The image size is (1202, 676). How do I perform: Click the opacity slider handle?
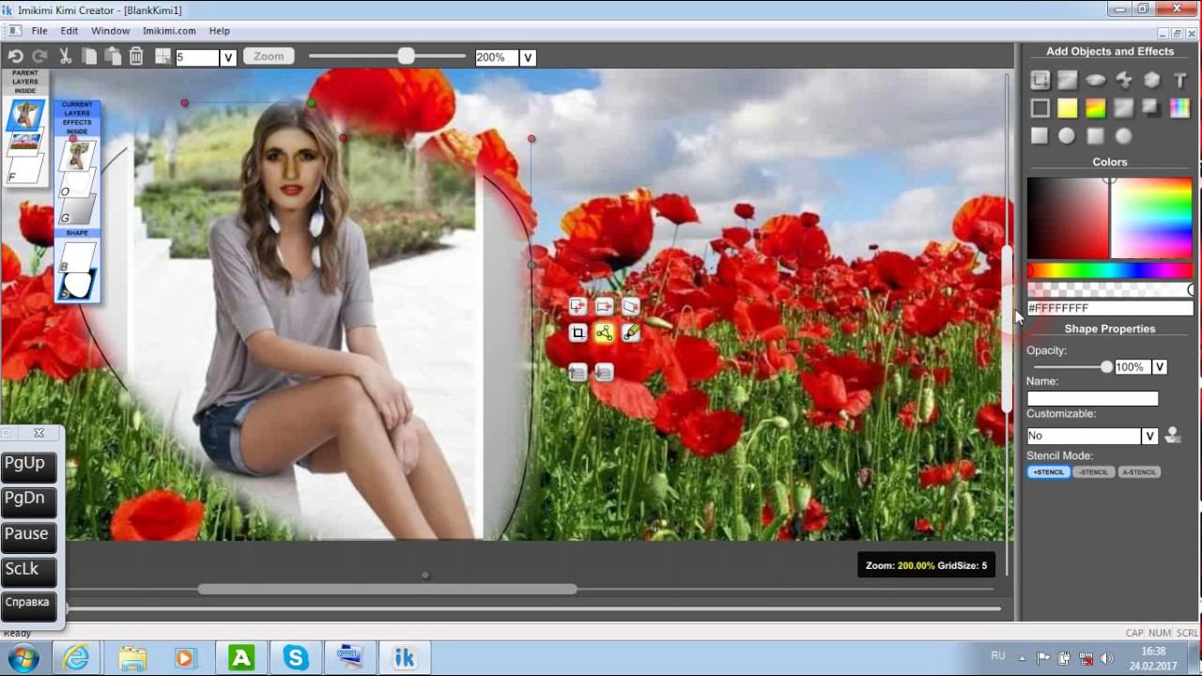[1106, 367]
